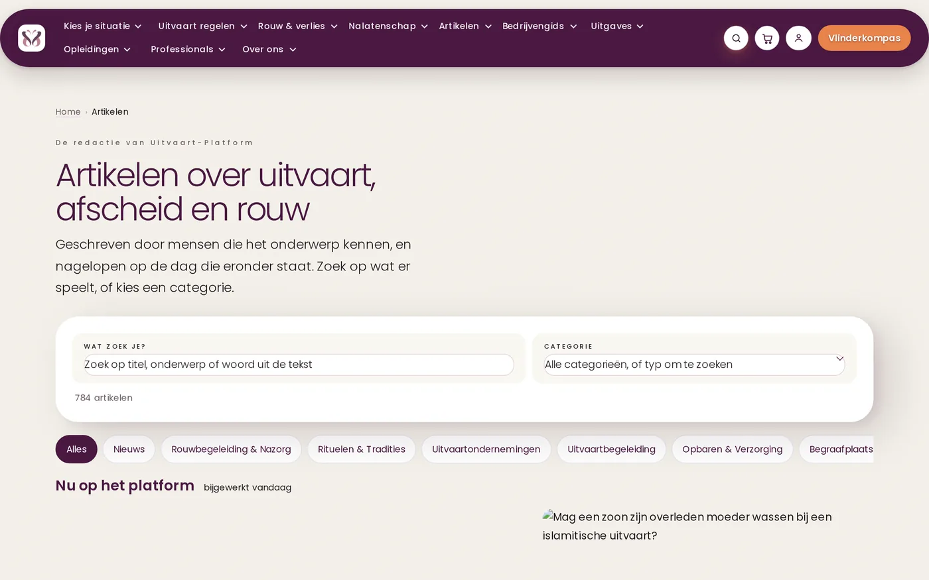The width and height of the screenshot is (929, 580).
Task: Filter by Begraafplaats chip
Action: point(837,449)
